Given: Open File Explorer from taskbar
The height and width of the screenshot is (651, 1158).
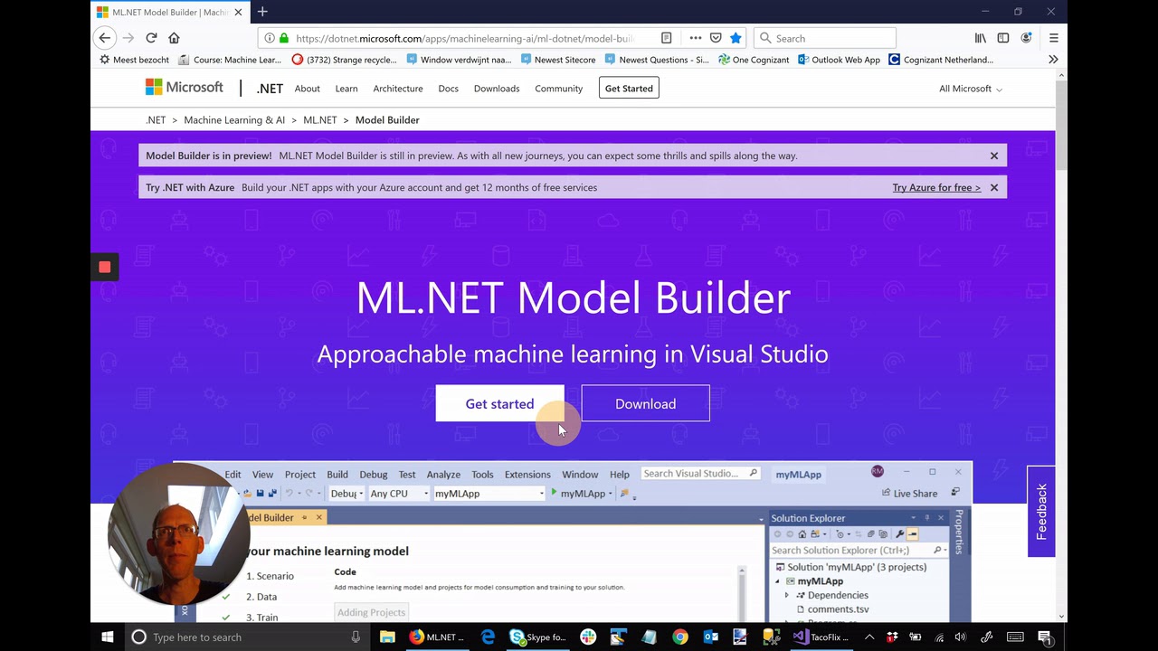Looking at the screenshot, I should coord(387,637).
